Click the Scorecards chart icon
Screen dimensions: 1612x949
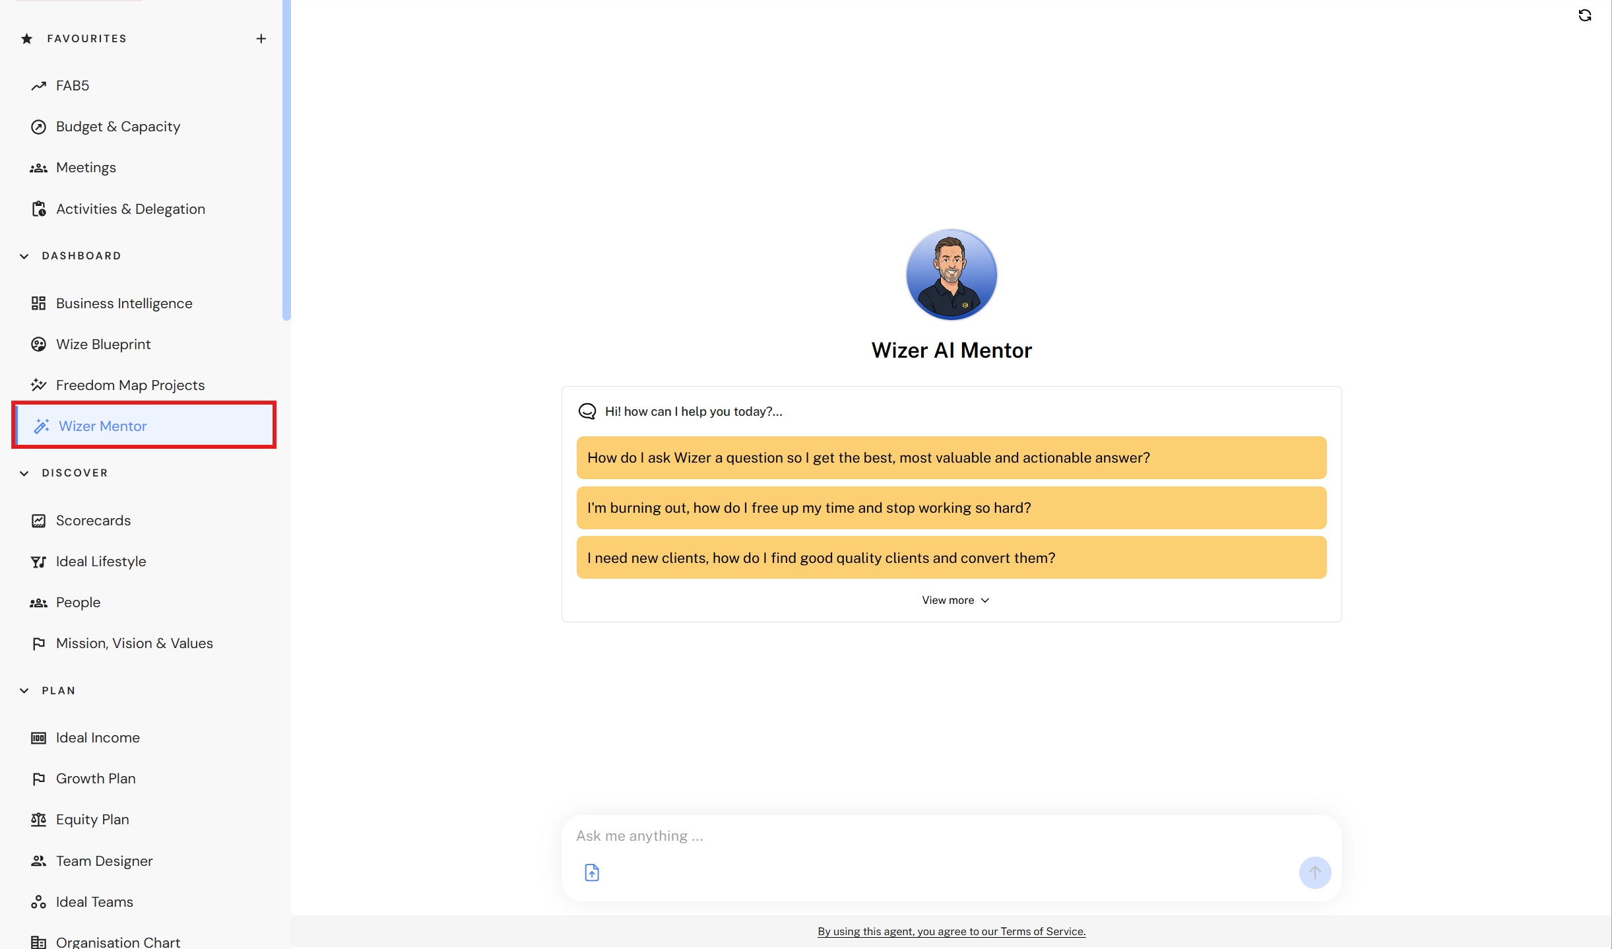tap(39, 521)
